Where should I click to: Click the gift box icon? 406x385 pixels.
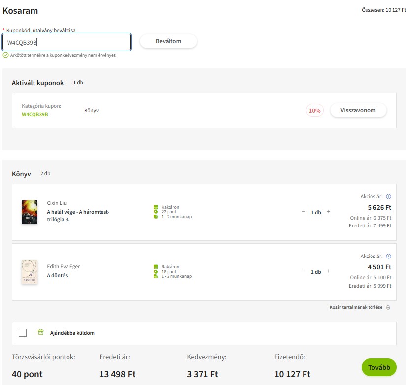click(41, 332)
